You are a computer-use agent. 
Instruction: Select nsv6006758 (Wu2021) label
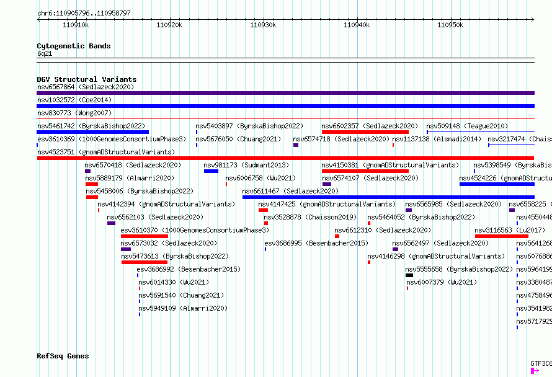pos(260,178)
